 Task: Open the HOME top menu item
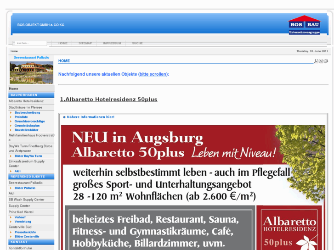point(63,43)
